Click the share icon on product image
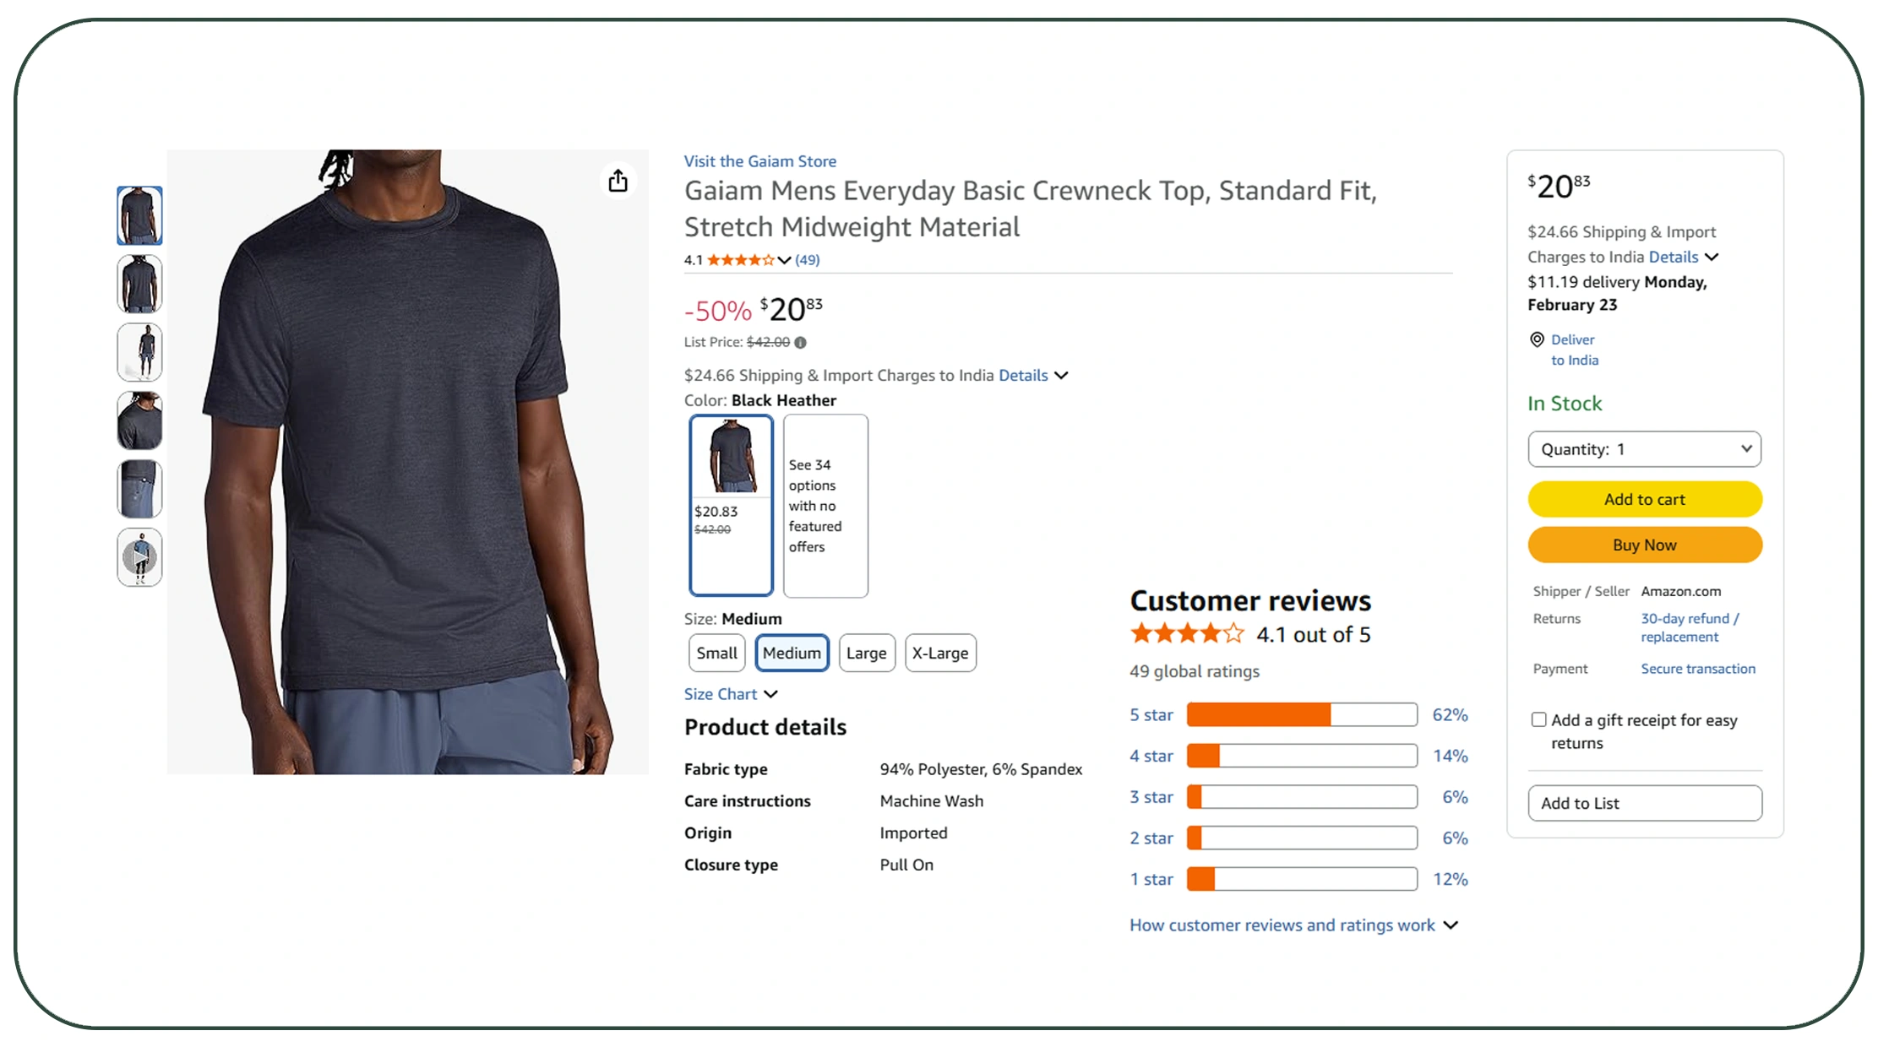Viewport: 1878px width, 1047px height. [618, 181]
